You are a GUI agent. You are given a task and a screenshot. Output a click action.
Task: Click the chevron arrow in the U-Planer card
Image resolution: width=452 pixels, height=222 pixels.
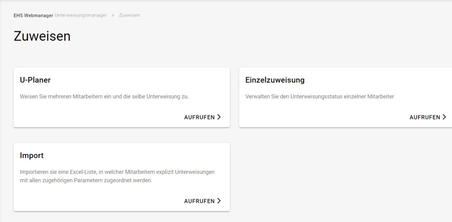click(x=219, y=117)
